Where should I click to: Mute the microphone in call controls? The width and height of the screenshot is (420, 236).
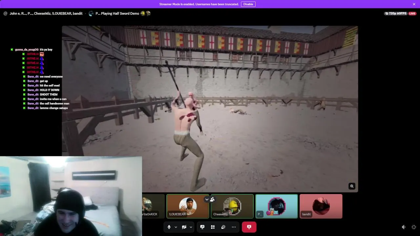click(169, 227)
